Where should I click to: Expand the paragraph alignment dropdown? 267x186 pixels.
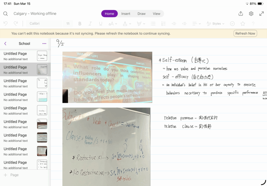click(x=196, y=24)
